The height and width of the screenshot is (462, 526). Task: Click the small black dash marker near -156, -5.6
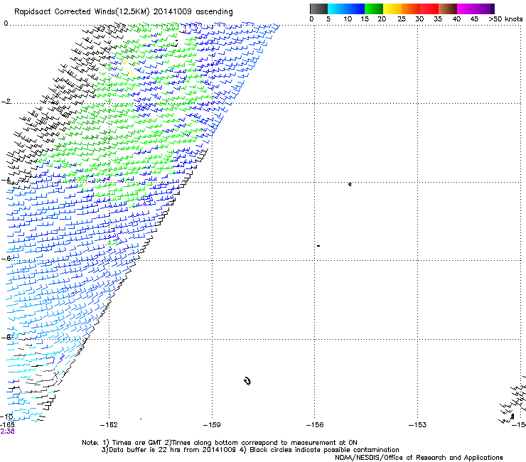pos(318,246)
